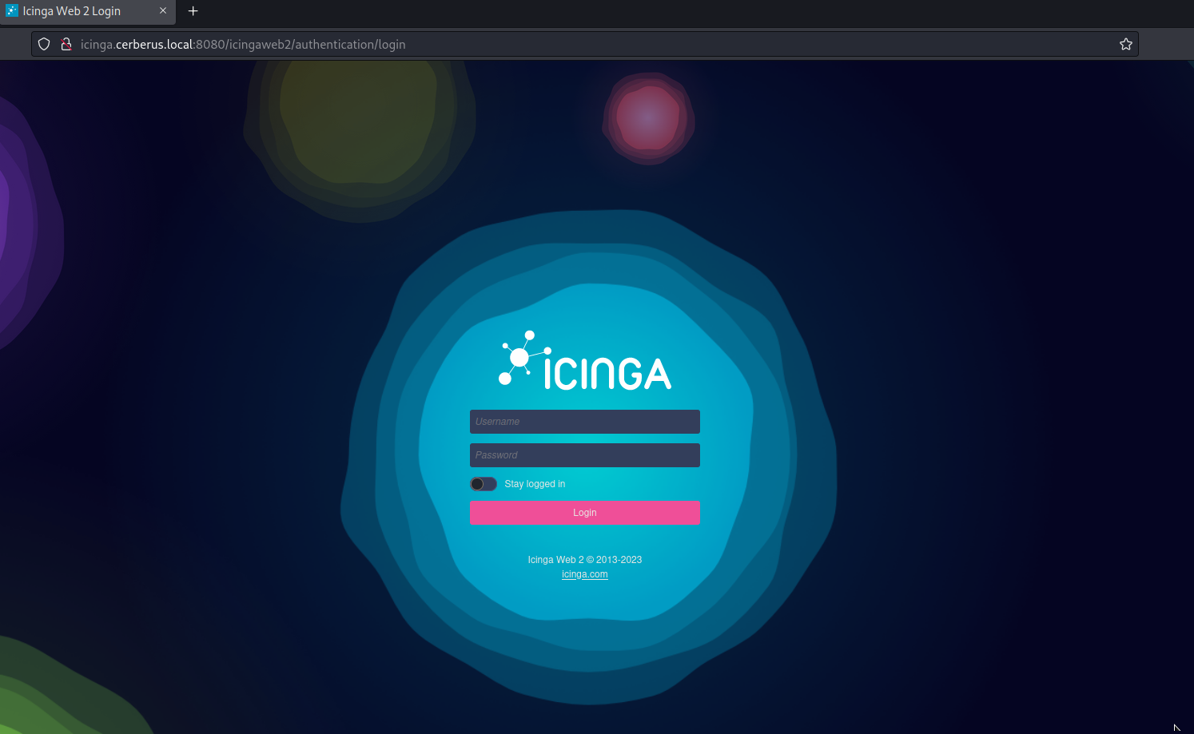Close the Icinga Web 2 Login tab
This screenshot has height=734, width=1194.
click(163, 11)
